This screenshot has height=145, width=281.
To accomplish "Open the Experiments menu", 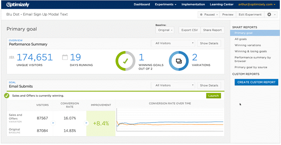I will click(x=166, y=4).
